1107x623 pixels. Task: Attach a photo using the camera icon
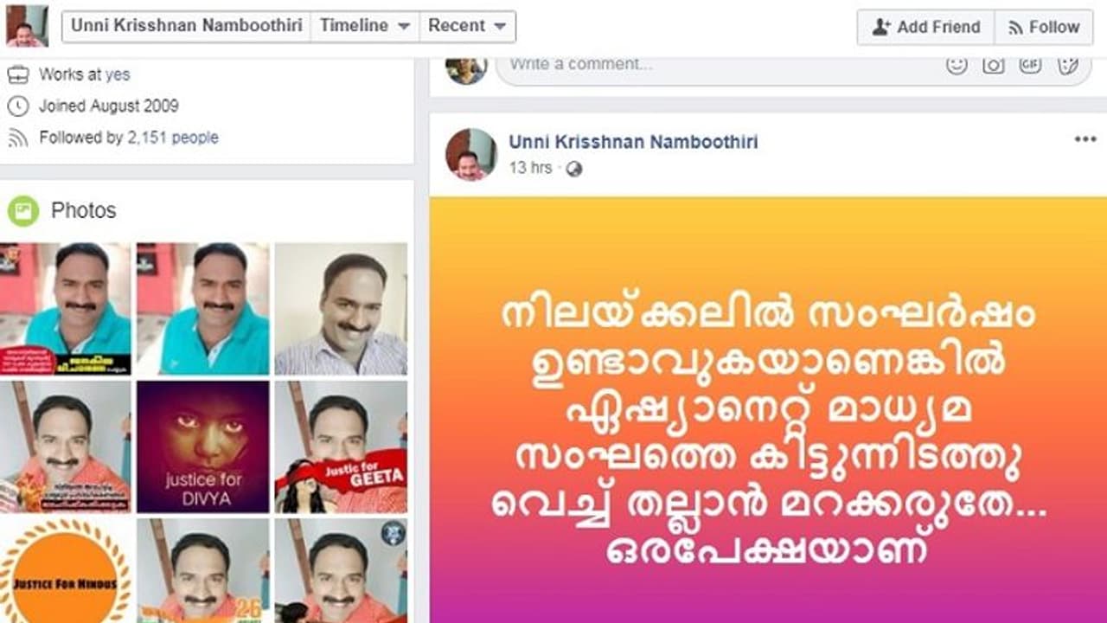993,65
